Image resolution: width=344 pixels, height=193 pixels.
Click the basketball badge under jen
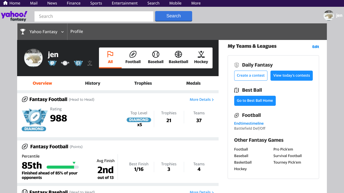pos(78,63)
